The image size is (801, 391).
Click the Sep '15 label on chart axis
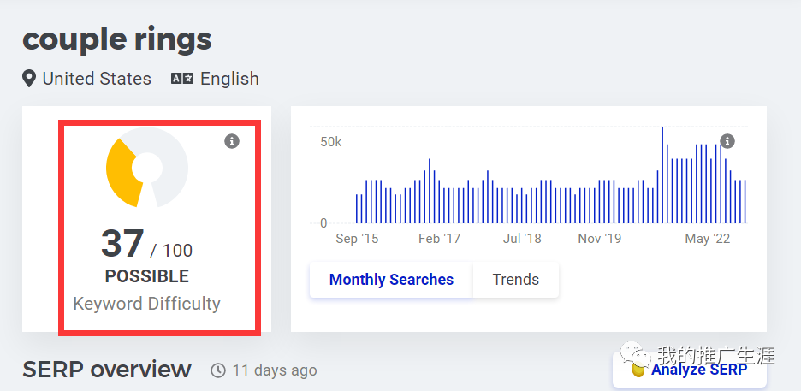click(x=357, y=239)
